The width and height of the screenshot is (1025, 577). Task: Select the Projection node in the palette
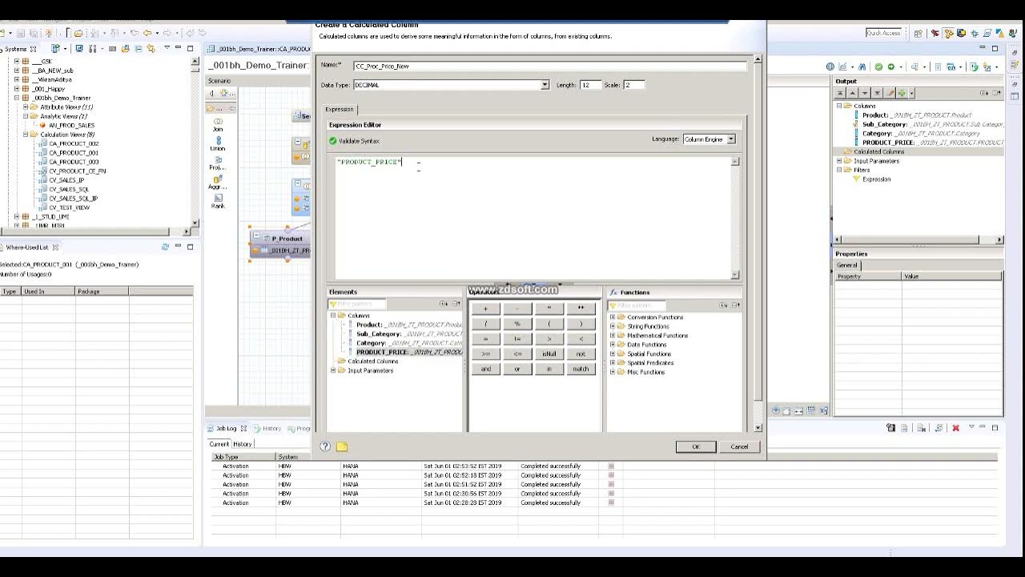click(x=218, y=163)
